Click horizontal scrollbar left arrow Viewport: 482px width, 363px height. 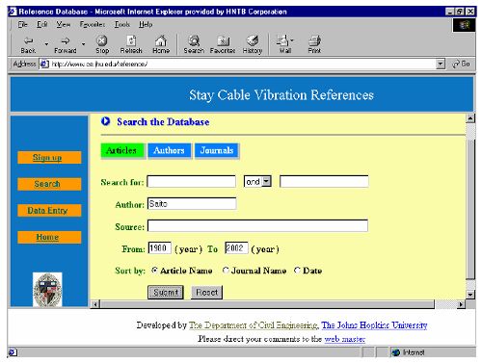(95, 303)
